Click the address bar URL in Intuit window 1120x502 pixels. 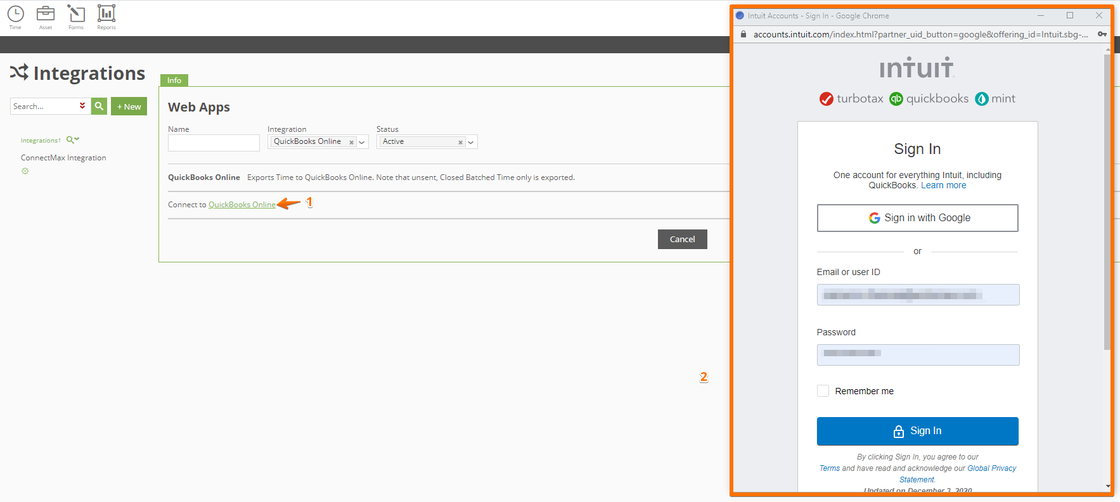(920, 34)
